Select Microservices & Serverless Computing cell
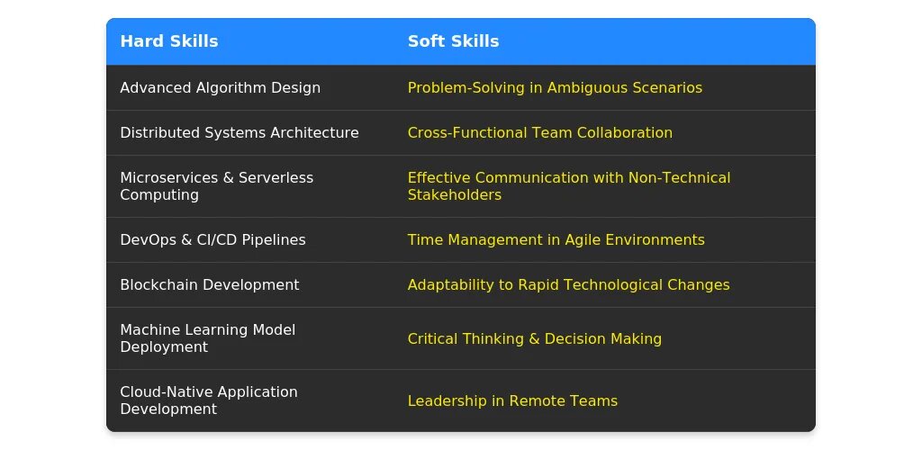 click(x=216, y=186)
